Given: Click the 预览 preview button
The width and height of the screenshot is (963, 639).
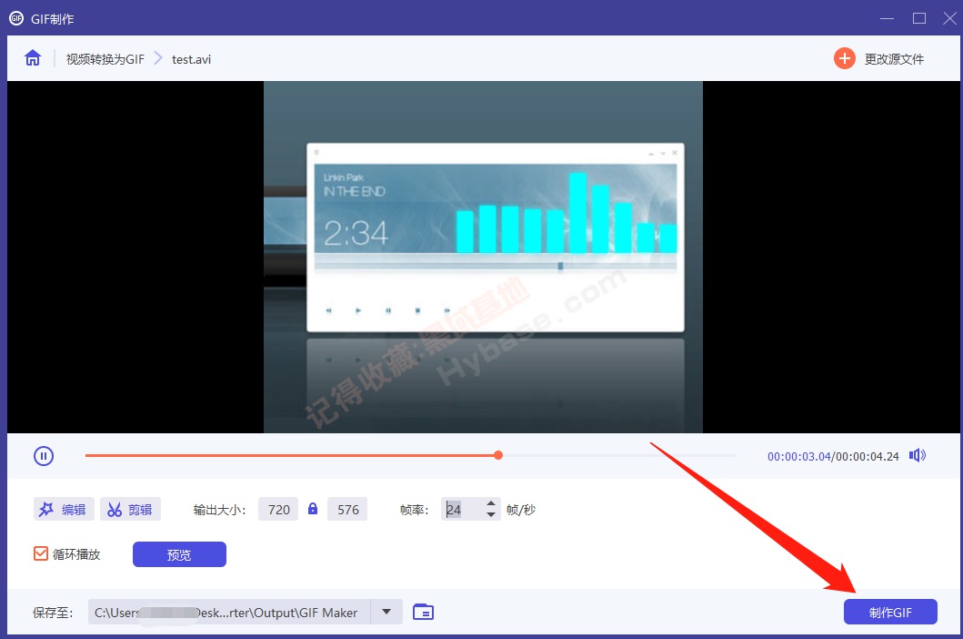Looking at the screenshot, I should (179, 554).
